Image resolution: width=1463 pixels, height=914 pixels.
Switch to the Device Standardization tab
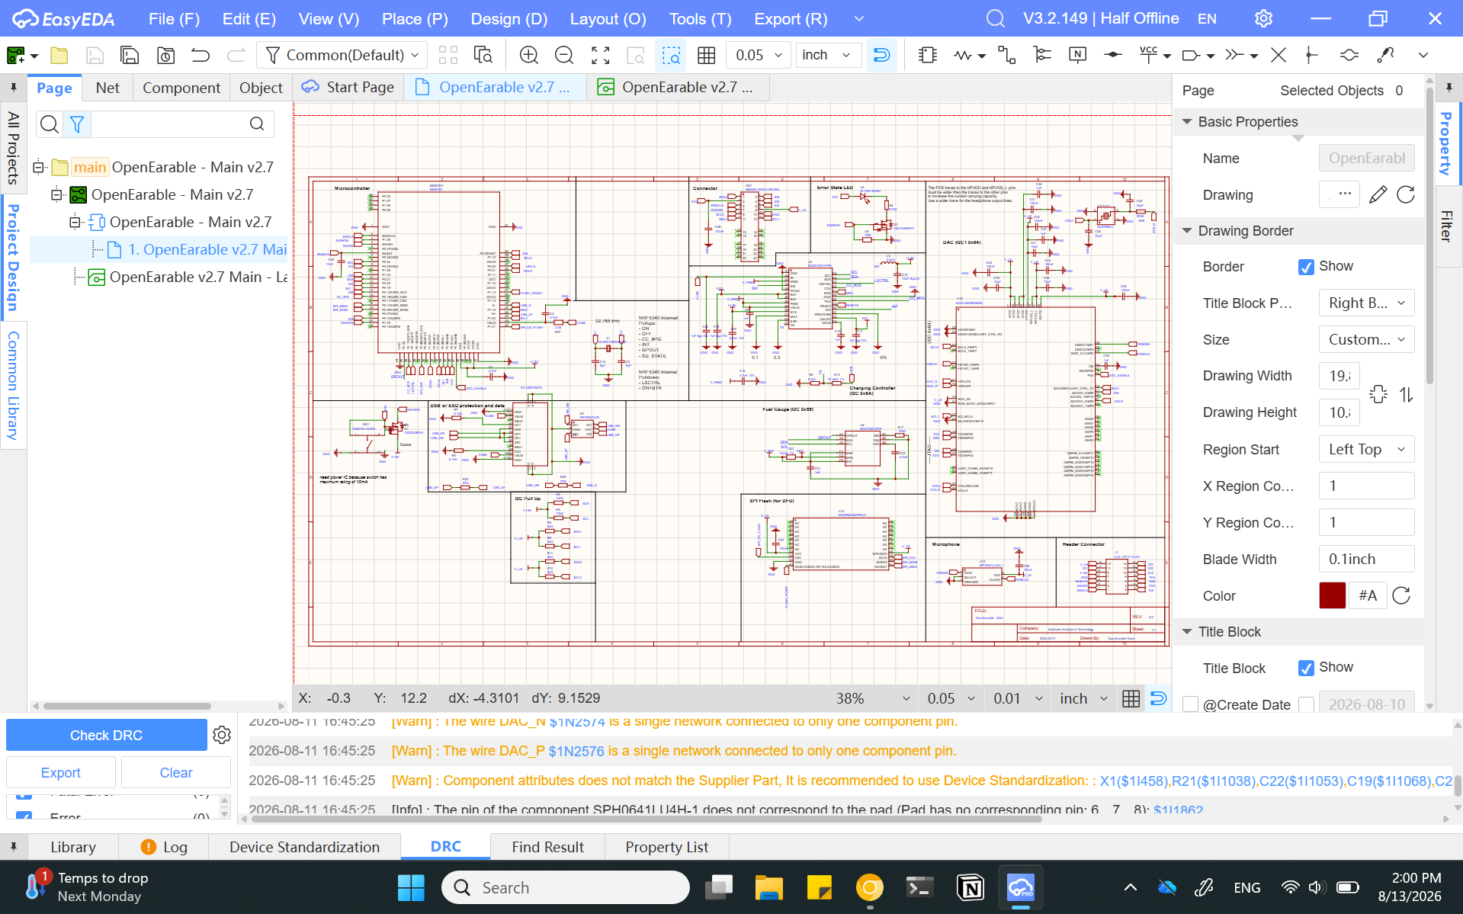click(x=304, y=847)
